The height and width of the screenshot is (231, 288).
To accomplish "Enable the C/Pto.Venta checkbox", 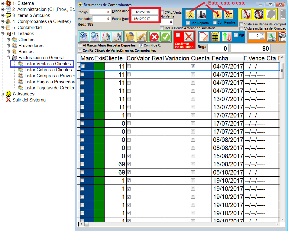I will click(162, 12).
